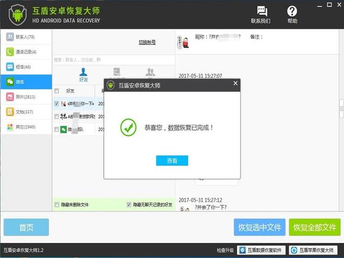
Task: Maximize the application window
Action: coord(329,5)
